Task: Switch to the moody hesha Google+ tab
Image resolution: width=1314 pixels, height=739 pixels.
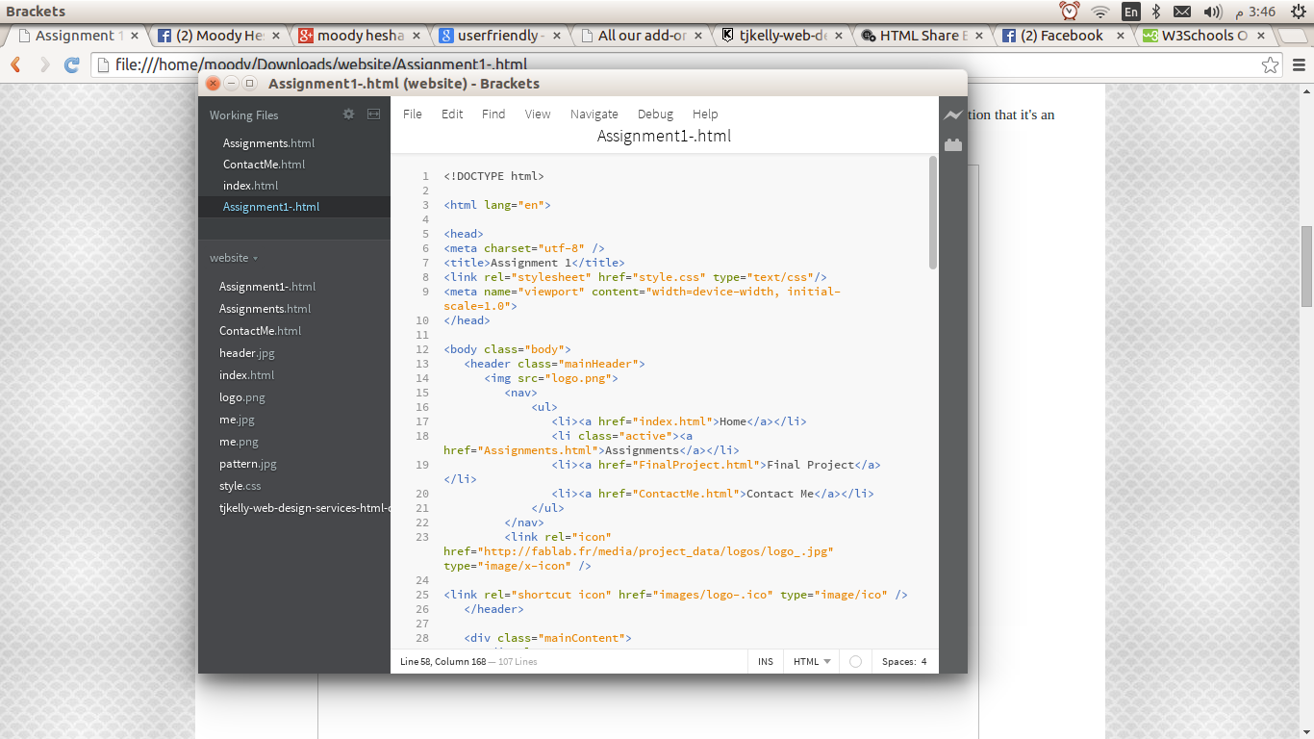Action: pos(361,36)
